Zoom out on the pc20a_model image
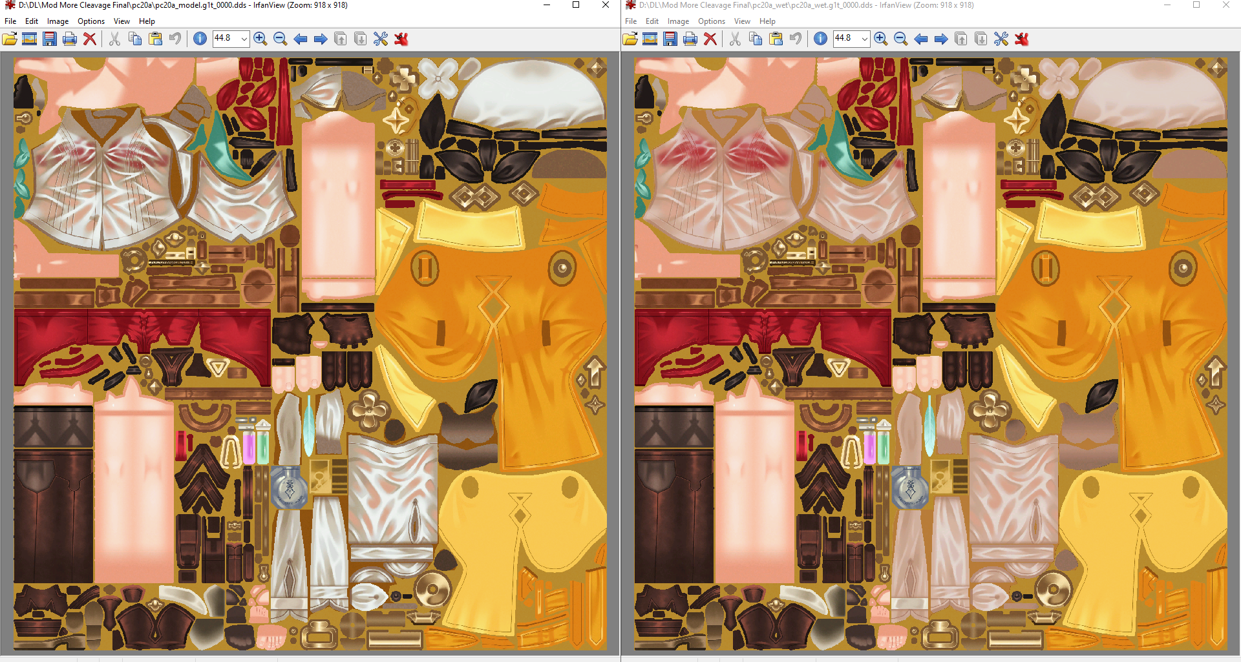Viewport: 1241px width, 662px height. click(281, 39)
